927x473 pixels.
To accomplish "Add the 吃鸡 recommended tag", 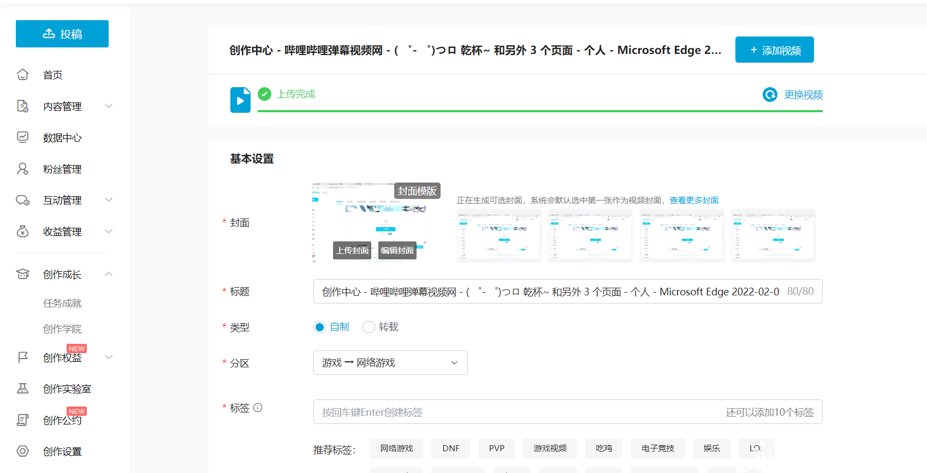I will (604, 448).
